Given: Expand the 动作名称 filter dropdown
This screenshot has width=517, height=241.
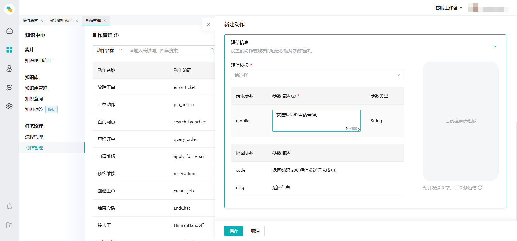Looking at the screenshot, I should [109, 50].
